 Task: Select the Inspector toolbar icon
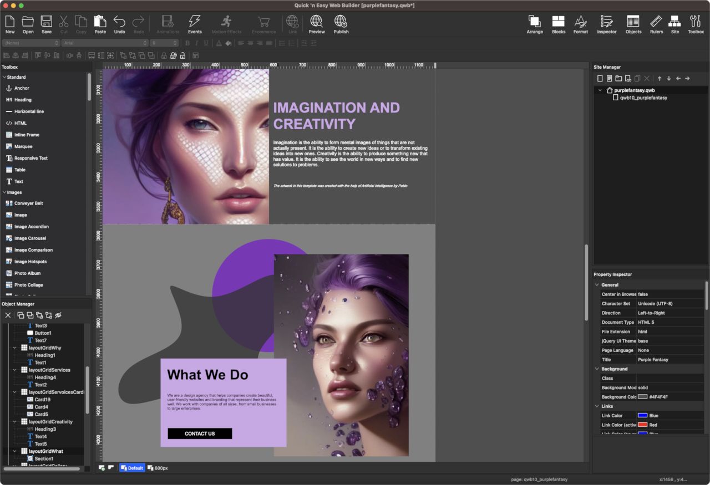pos(606,22)
